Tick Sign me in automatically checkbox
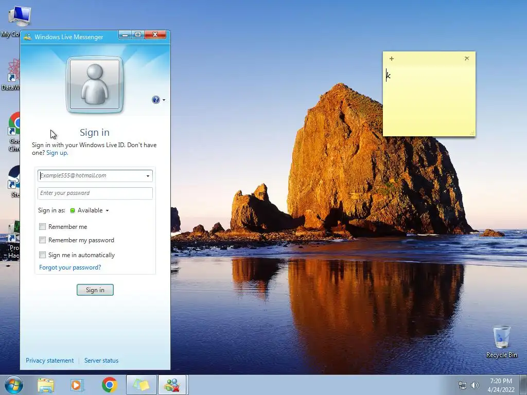Viewport: 527px width, 395px height. (x=42, y=255)
